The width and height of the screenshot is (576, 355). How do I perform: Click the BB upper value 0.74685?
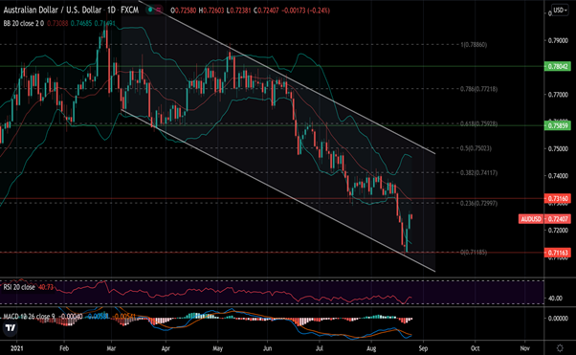click(81, 23)
